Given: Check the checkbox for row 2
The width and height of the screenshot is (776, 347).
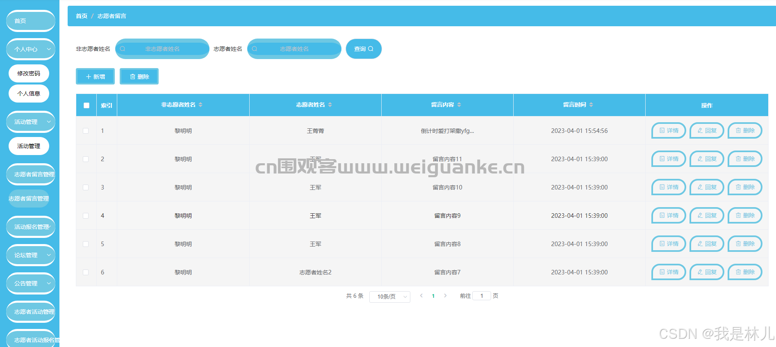Looking at the screenshot, I should click(86, 159).
